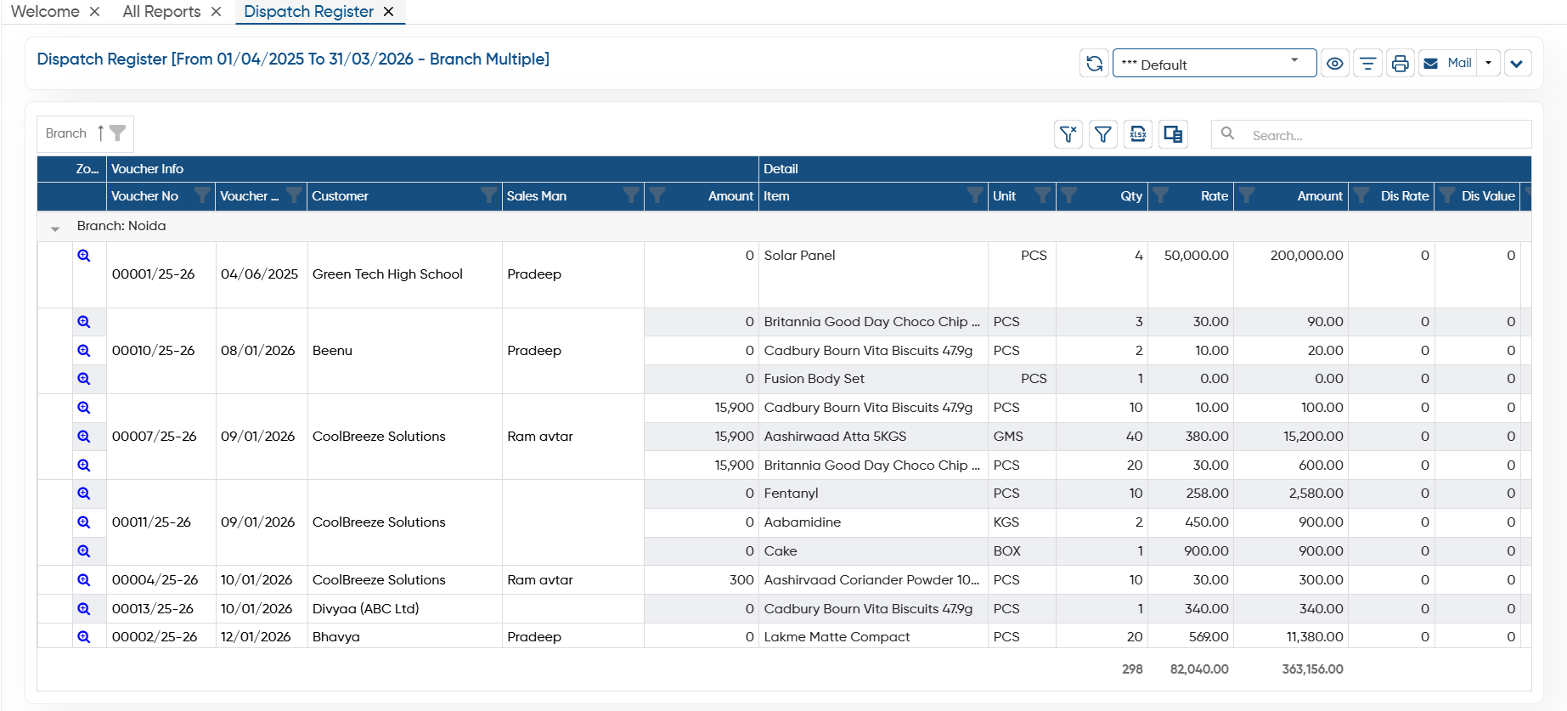Click zoom icon for voucher 00013/25-26
Screen dimensions: 1567x711
pos(84,609)
